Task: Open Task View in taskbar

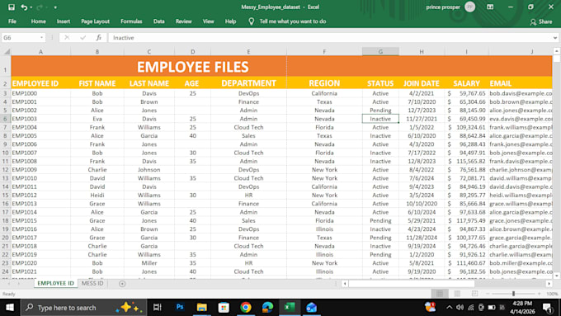Action: (x=157, y=308)
